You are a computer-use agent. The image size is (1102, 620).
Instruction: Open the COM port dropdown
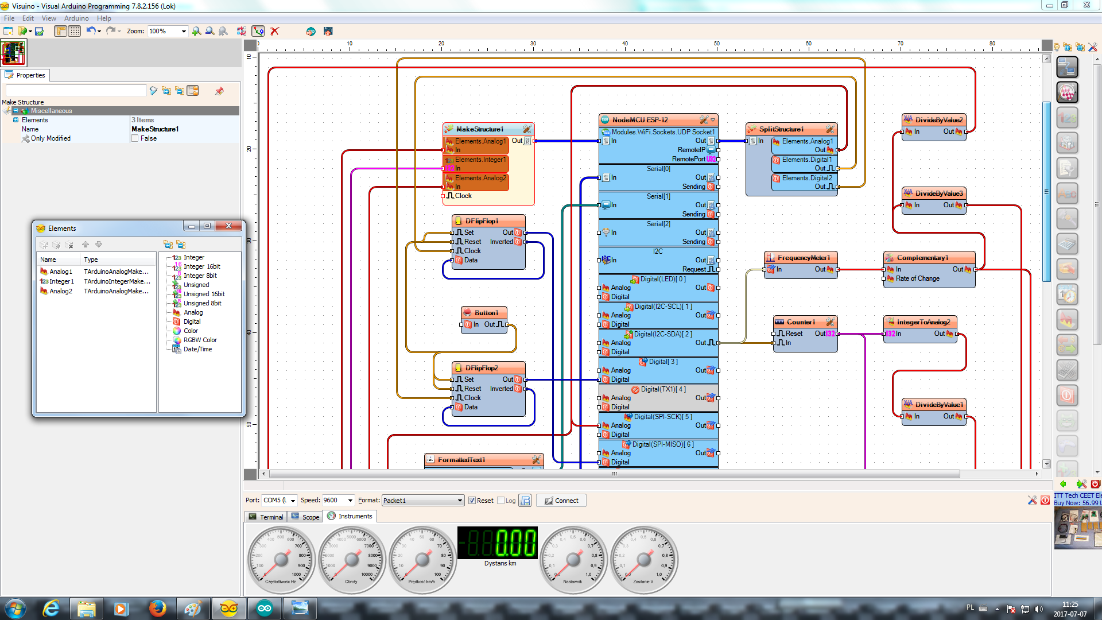[x=293, y=501]
